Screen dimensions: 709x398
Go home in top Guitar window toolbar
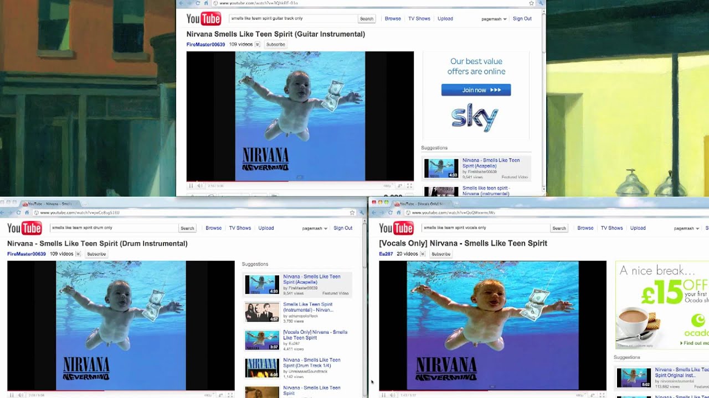click(x=207, y=3)
